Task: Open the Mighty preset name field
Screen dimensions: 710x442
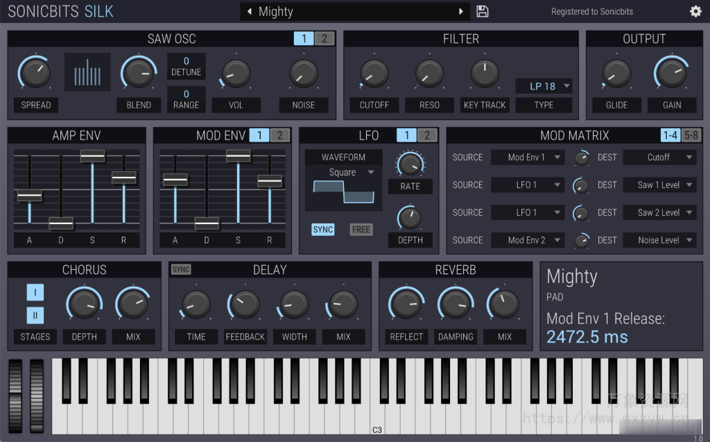Action: pos(355,11)
